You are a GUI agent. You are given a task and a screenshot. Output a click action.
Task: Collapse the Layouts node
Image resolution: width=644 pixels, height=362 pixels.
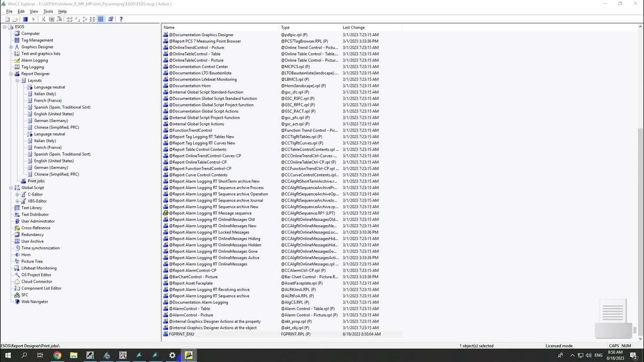[x=17, y=80]
